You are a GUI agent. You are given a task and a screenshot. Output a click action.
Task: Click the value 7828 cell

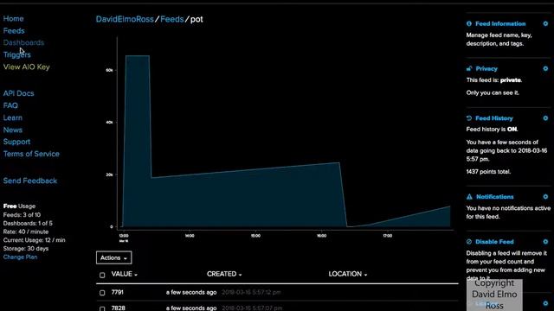click(118, 308)
